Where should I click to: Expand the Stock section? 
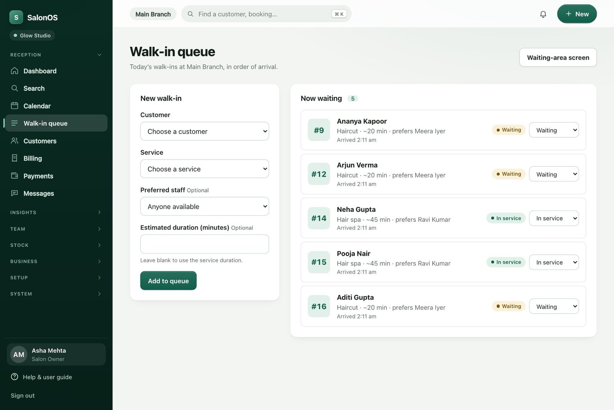point(56,245)
